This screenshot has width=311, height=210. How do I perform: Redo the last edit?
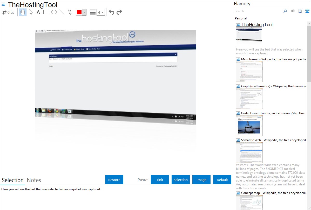tap(119, 12)
